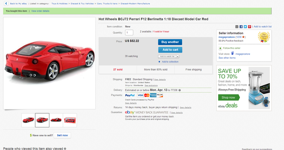
Task: Share the listing on Twitter
Action: [x=245, y=27]
